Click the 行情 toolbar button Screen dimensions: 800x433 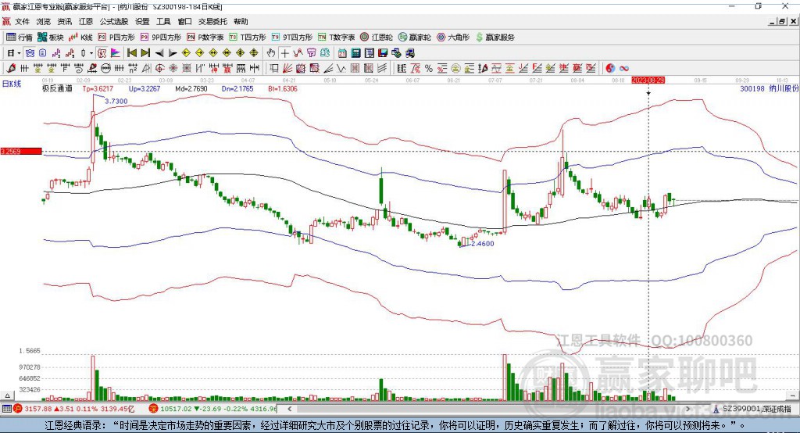tap(20, 38)
